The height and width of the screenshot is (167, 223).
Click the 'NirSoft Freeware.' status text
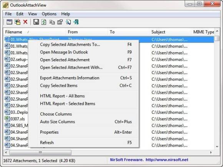tap(126, 160)
